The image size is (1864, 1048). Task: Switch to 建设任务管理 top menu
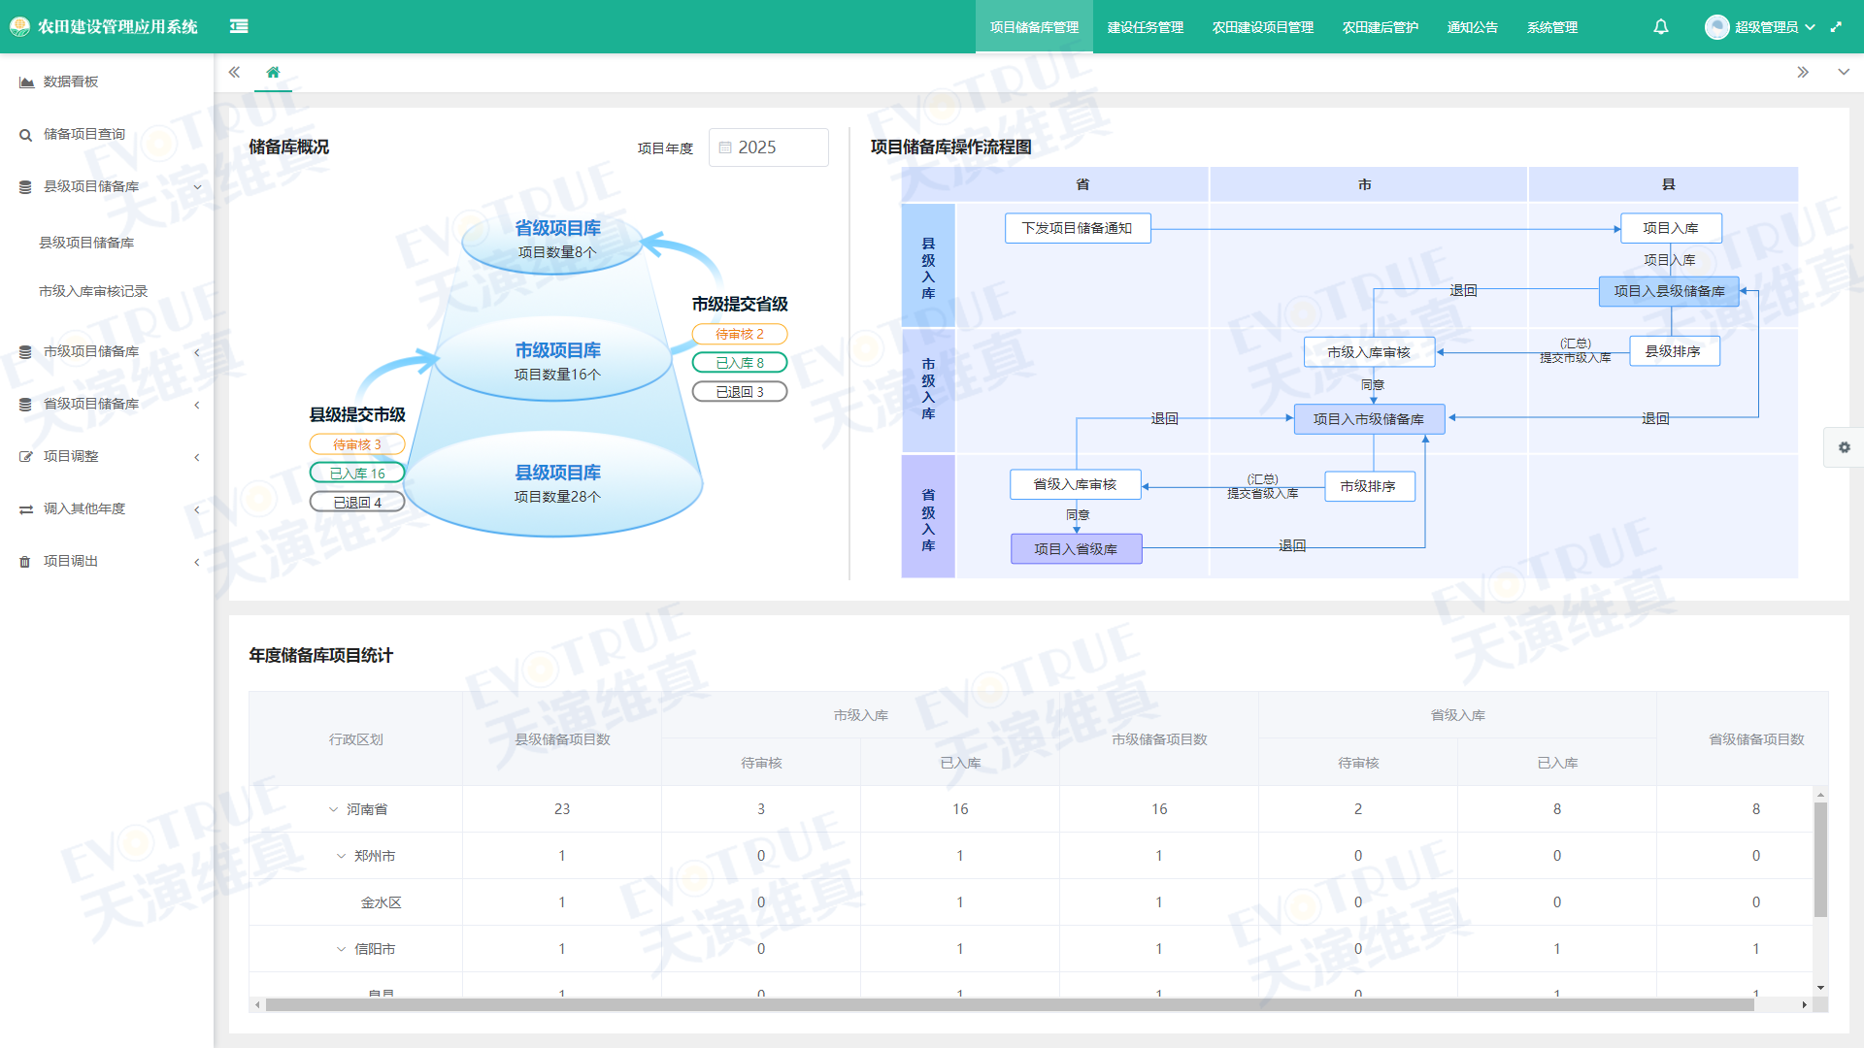click(1145, 27)
